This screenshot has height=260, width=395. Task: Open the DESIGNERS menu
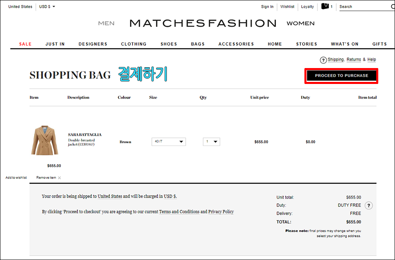pos(93,44)
